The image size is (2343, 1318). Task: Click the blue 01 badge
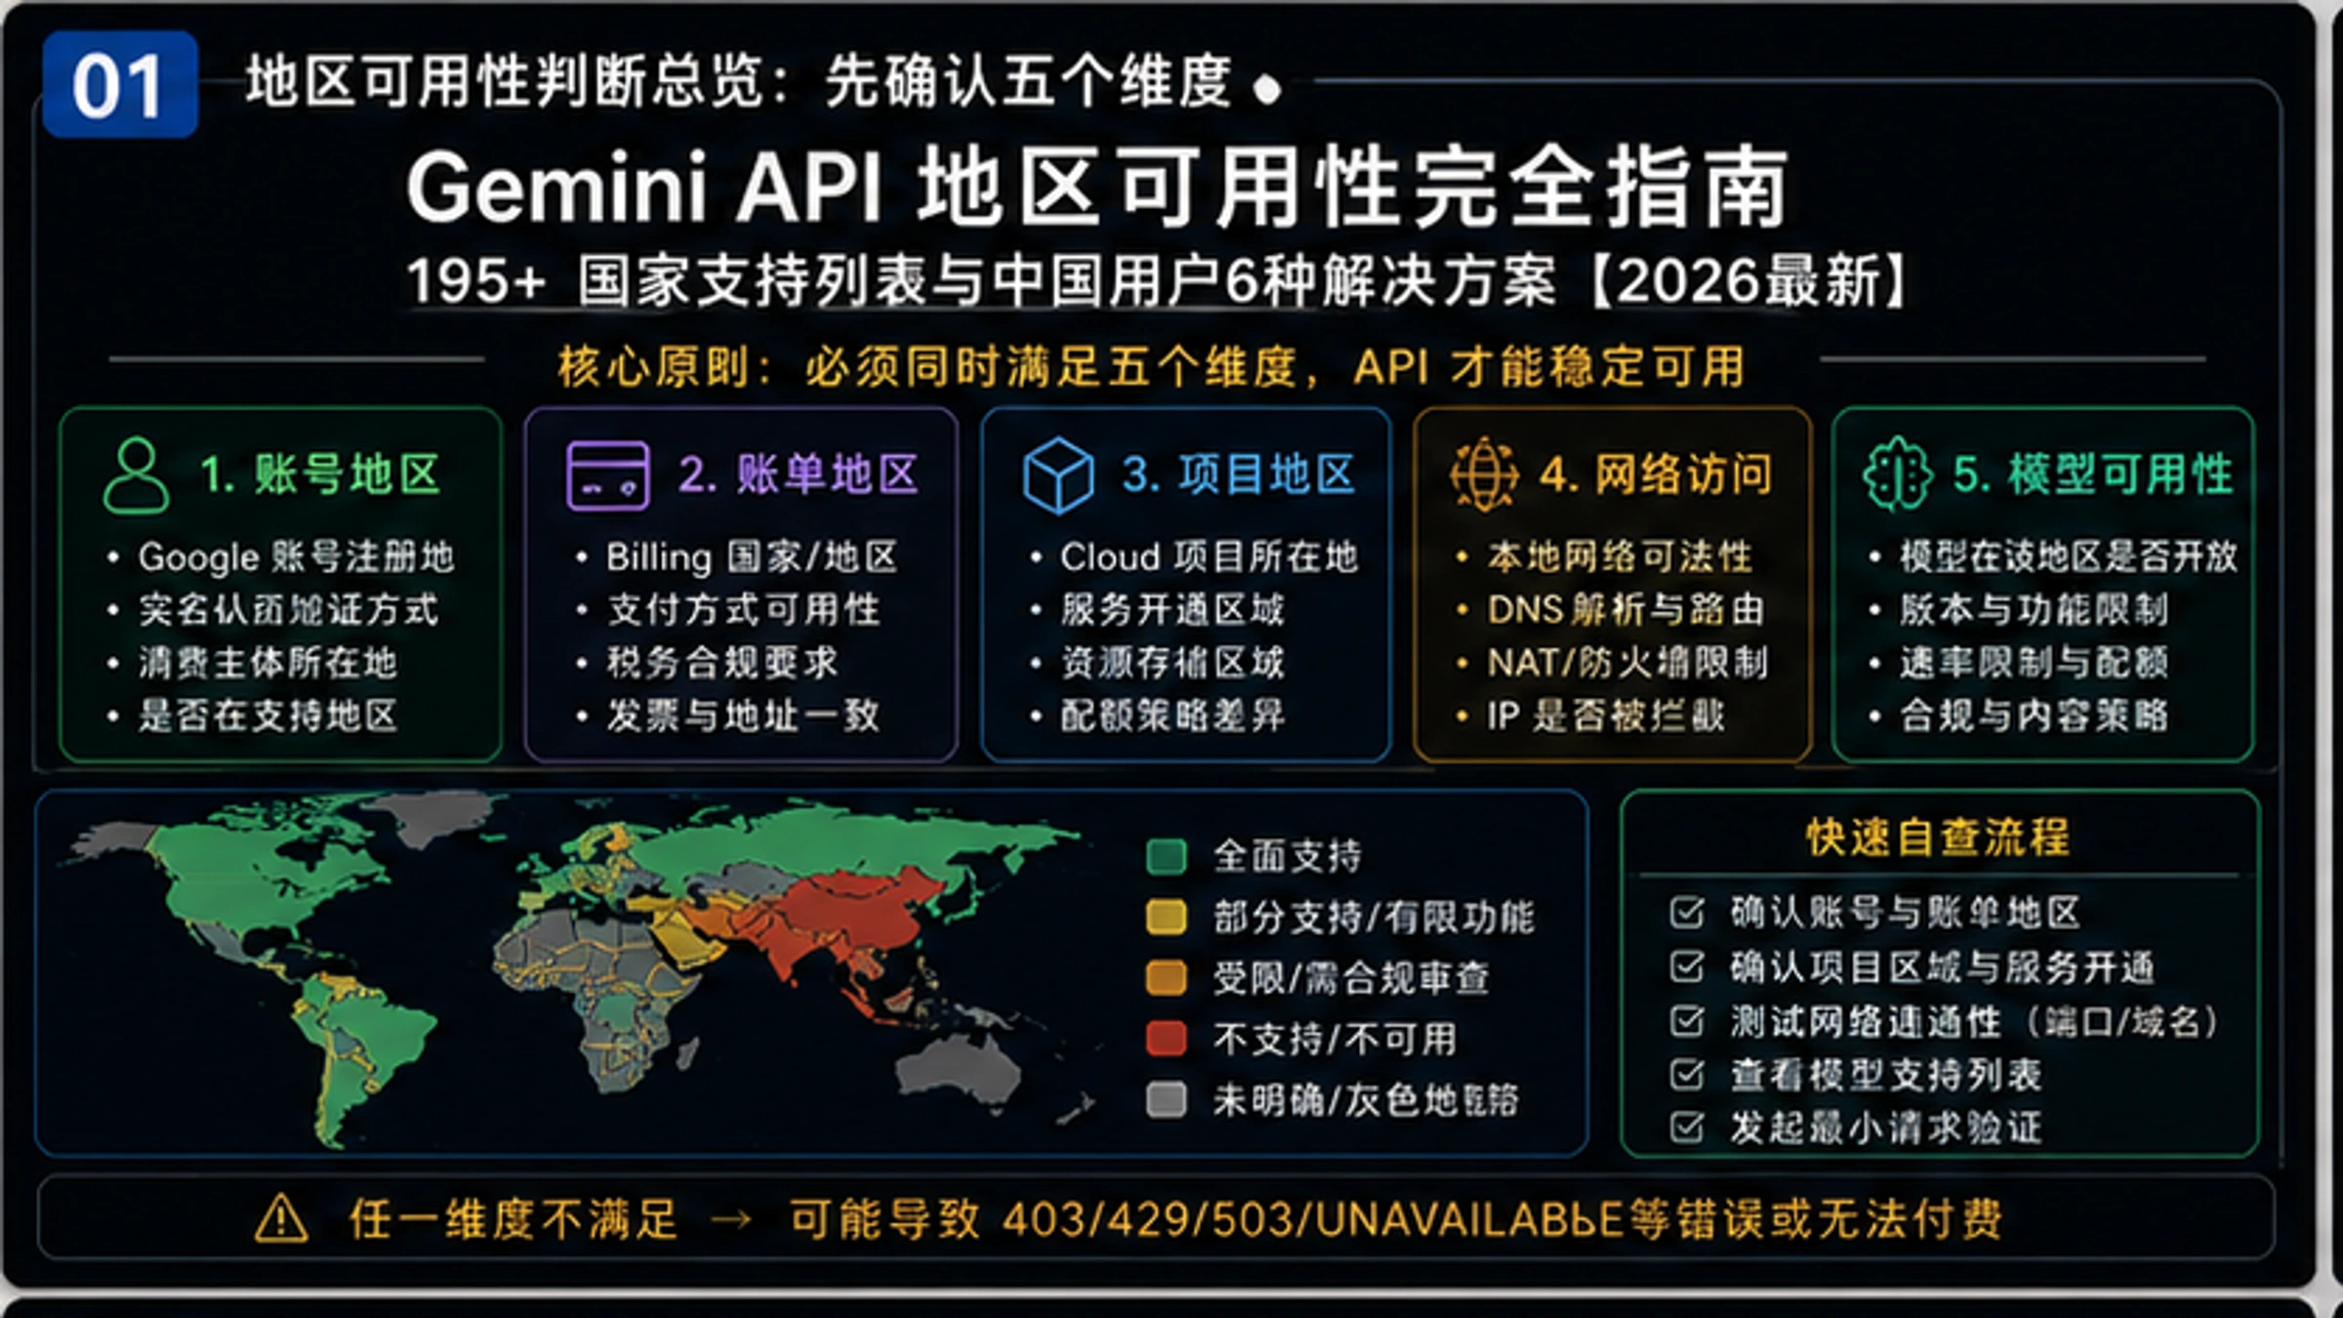[120, 85]
